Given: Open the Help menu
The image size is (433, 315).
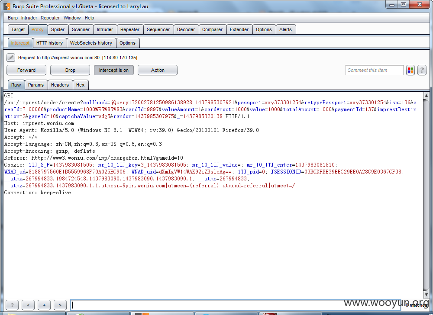Looking at the screenshot, I should pos(89,18).
